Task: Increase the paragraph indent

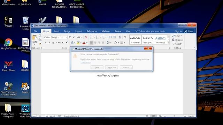Action: (x=114, y=37)
